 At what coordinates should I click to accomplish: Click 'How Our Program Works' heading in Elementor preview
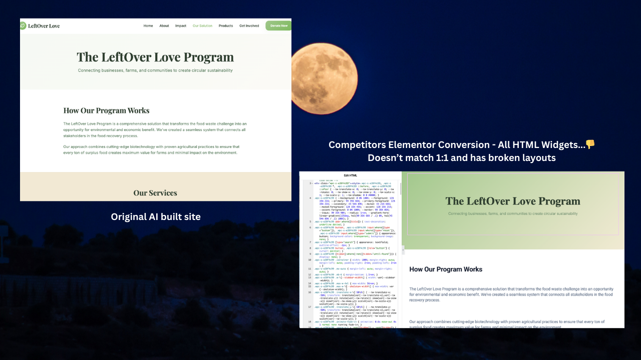pos(446,269)
